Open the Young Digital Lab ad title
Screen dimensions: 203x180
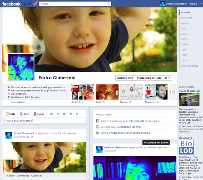[189, 91]
